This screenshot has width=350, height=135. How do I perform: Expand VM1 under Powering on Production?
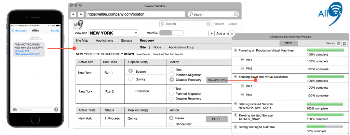[x=242, y=60]
